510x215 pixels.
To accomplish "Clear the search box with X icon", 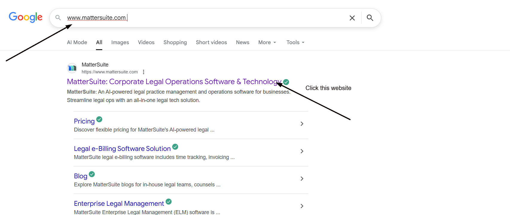I will click(x=352, y=18).
